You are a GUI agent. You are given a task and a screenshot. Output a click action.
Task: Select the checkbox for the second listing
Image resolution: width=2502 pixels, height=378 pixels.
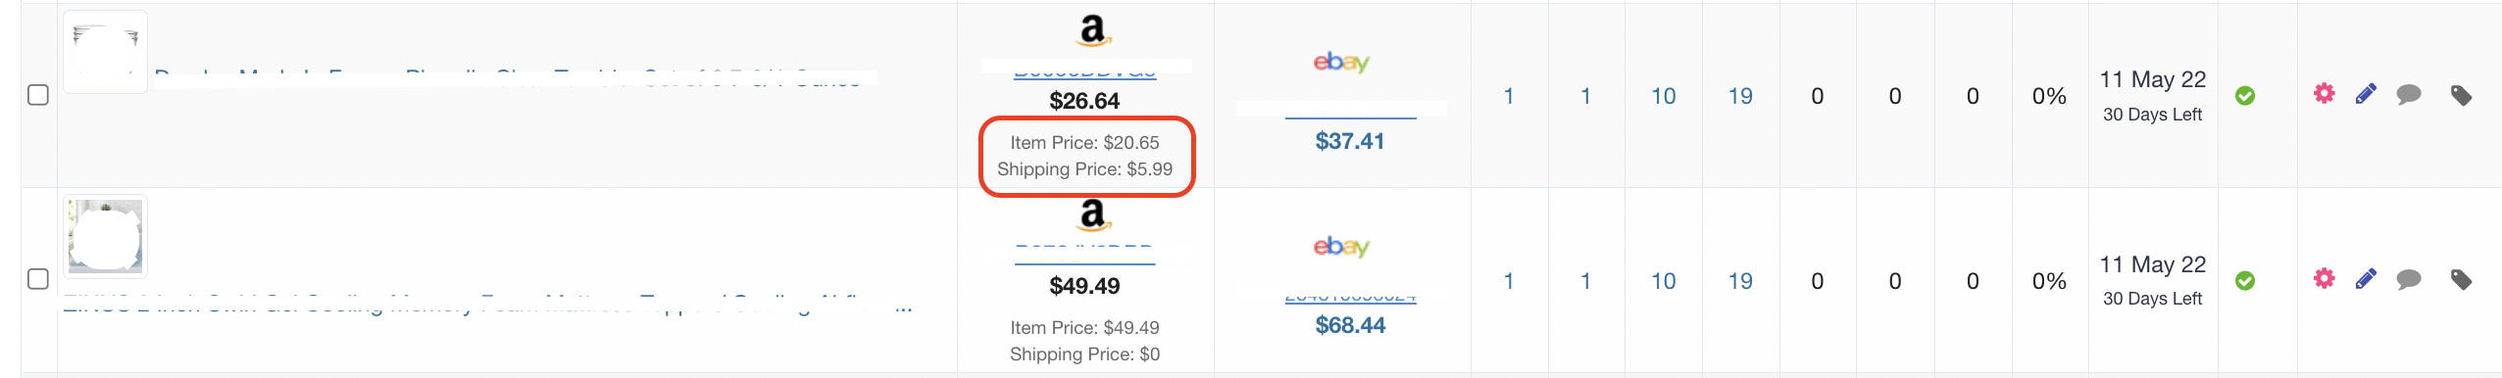pyautogui.click(x=38, y=279)
